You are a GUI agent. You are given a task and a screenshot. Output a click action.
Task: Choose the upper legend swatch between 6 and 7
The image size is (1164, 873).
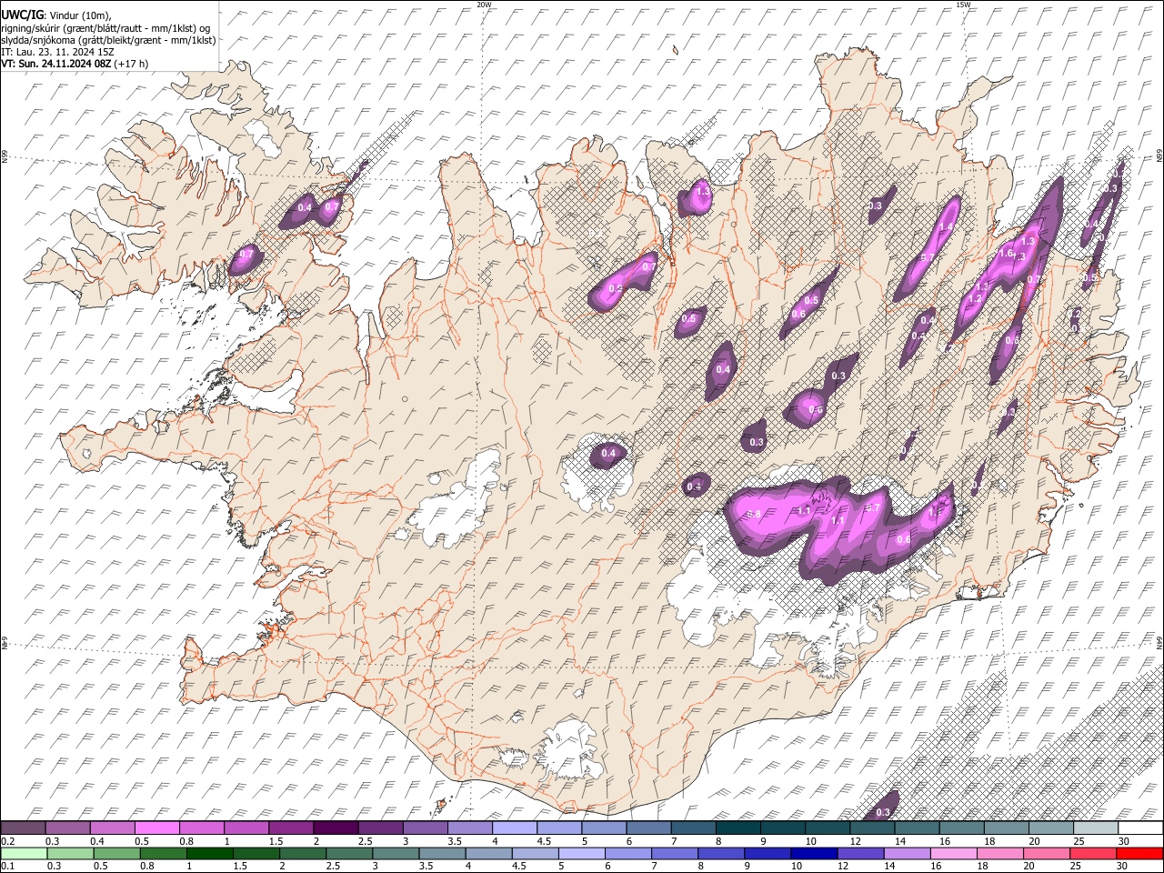tap(648, 828)
